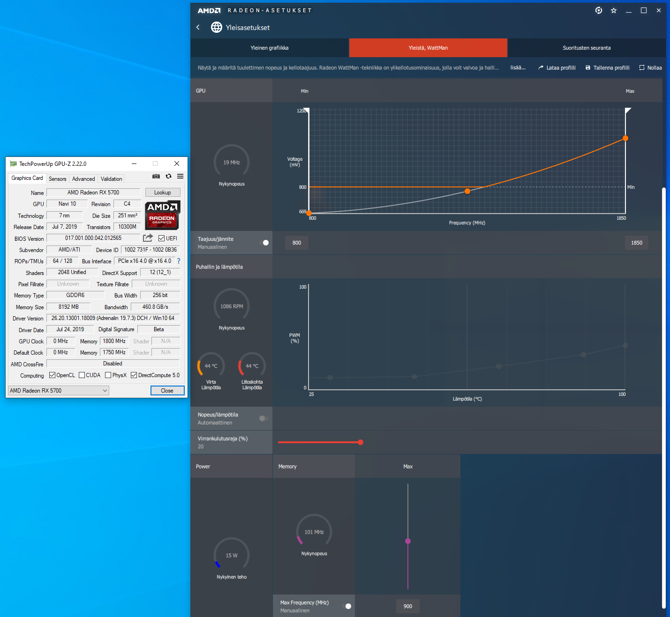Click the top-right voltage curve point at 1850 MHz
Viewport: 670px width, 617px height.
coord(625,138)
